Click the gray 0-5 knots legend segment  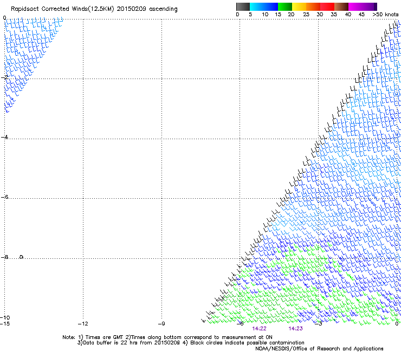[x=243, y=6]
